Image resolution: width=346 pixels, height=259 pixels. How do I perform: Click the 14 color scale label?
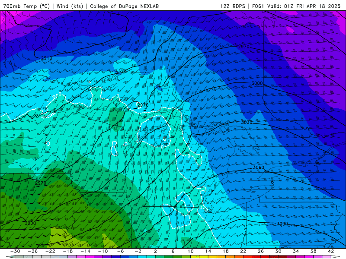coord(208,251)
